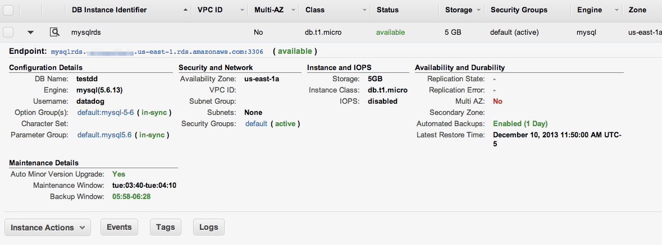The width and height of the screenshot is (662, 245).
Task: Click the magnifier details icon for mysqlrds
Action: 54,33
